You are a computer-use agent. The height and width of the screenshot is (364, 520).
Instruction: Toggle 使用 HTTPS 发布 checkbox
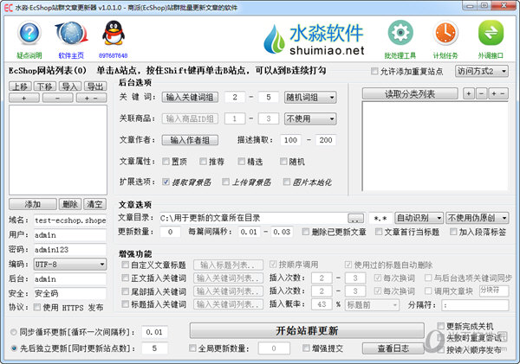[x=37, y=307]
